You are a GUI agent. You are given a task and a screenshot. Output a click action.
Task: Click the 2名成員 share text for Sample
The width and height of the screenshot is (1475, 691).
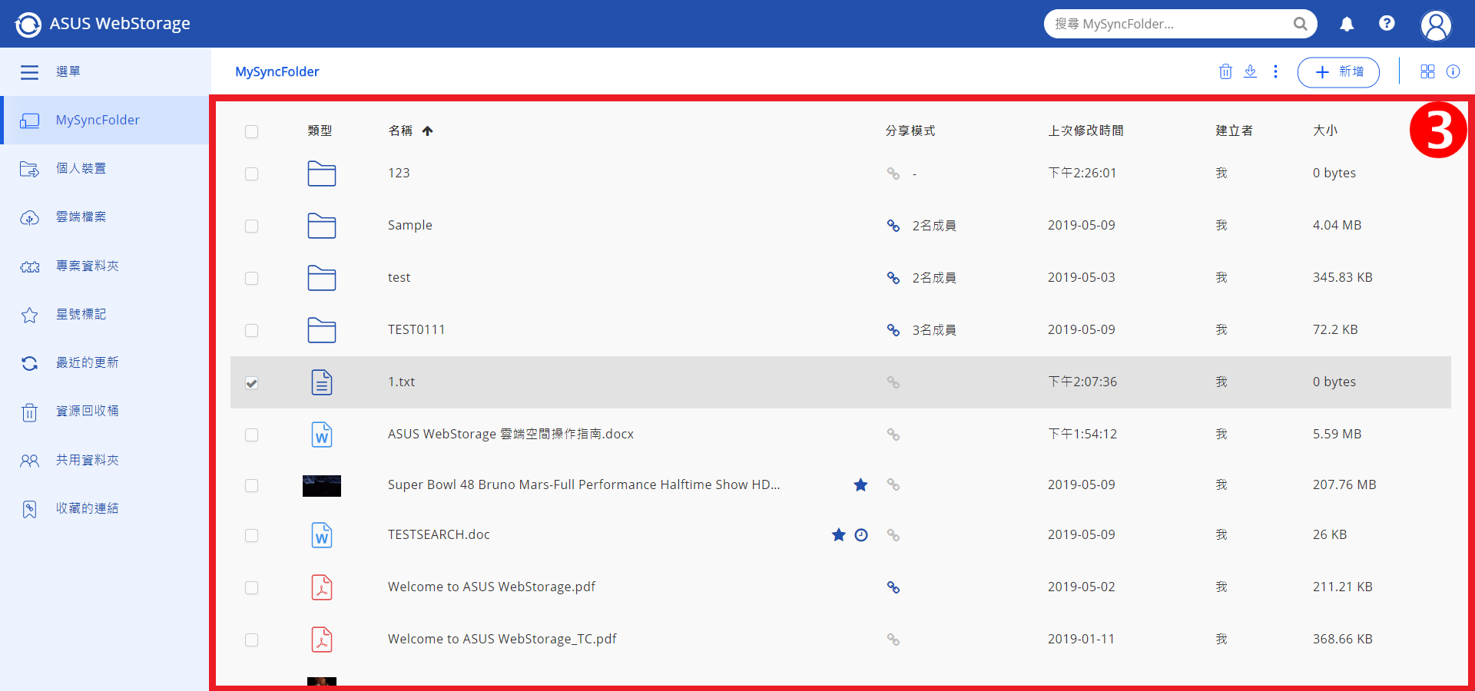click(x=934, y=226)
